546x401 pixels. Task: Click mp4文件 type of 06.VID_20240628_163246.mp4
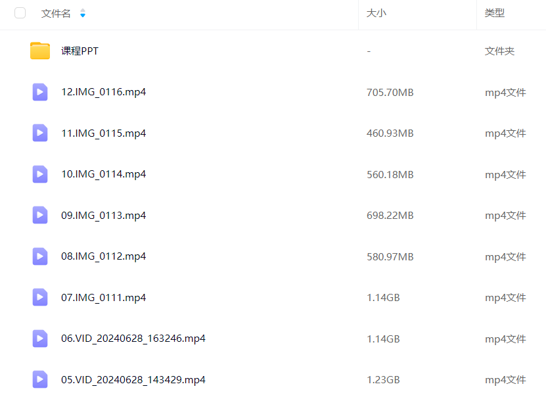coord(505,339)
